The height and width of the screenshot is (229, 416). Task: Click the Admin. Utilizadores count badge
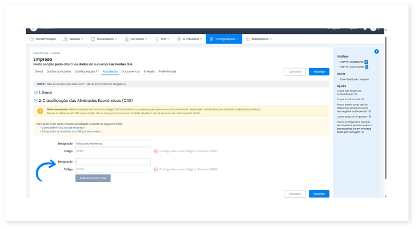click(366, 62)
